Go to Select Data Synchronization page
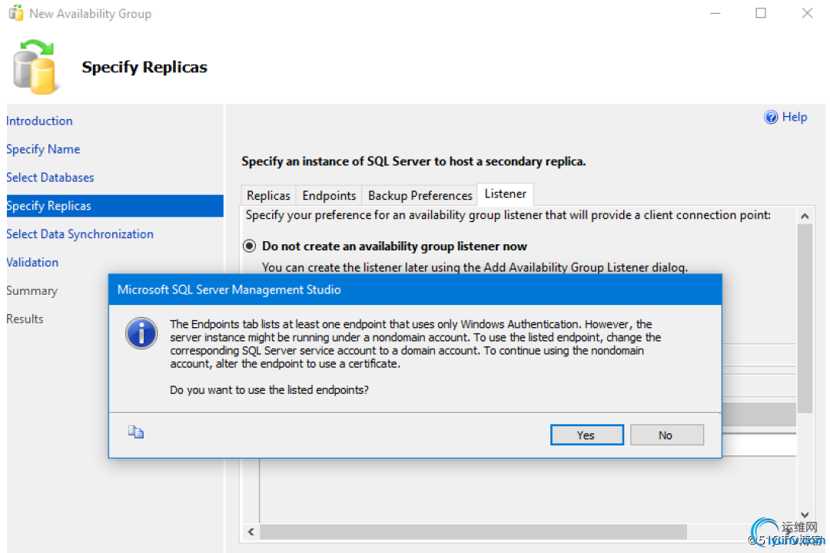The image size is (830, 553). (79, 234)
